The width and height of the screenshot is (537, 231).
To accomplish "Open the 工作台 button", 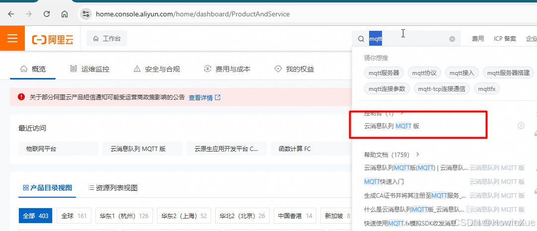I will [107, 38].
